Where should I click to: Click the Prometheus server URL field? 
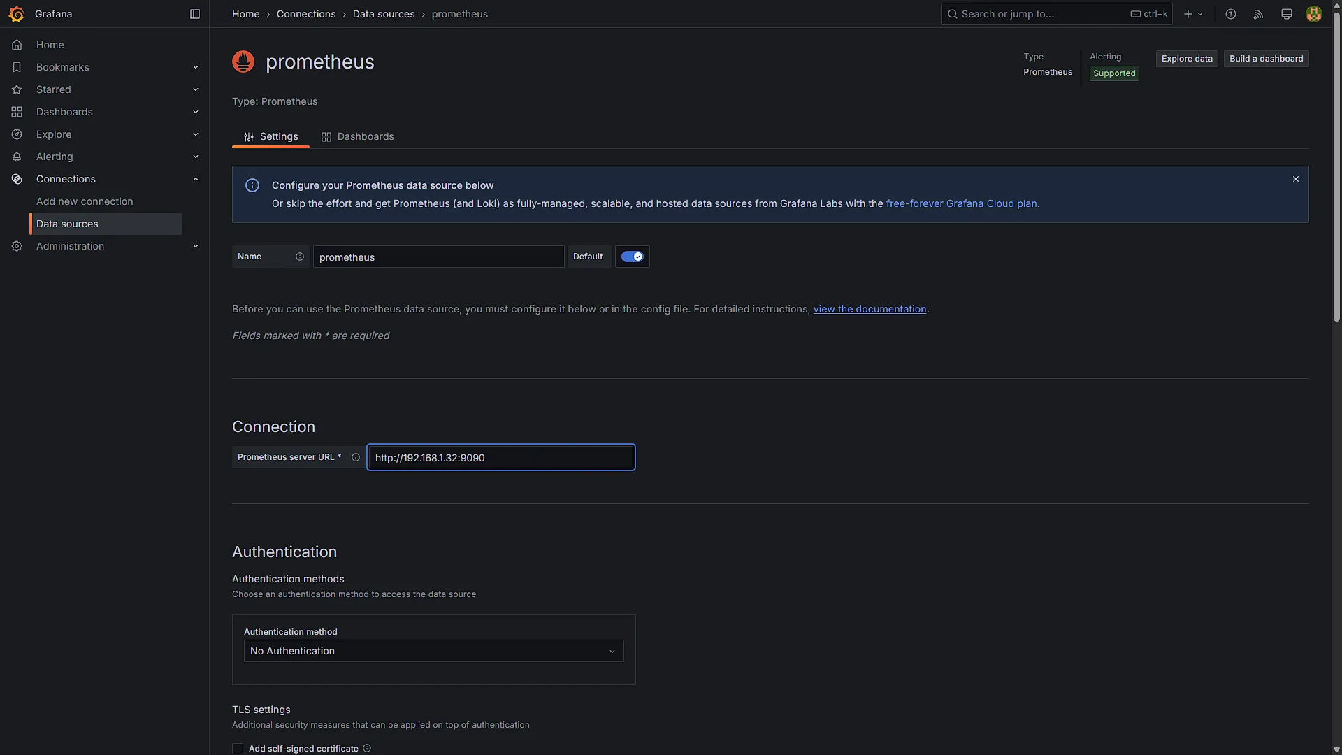501,457
